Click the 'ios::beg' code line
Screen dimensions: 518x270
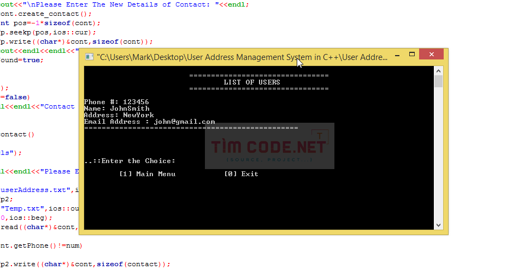pyautogui.click(x=26, y=218)
